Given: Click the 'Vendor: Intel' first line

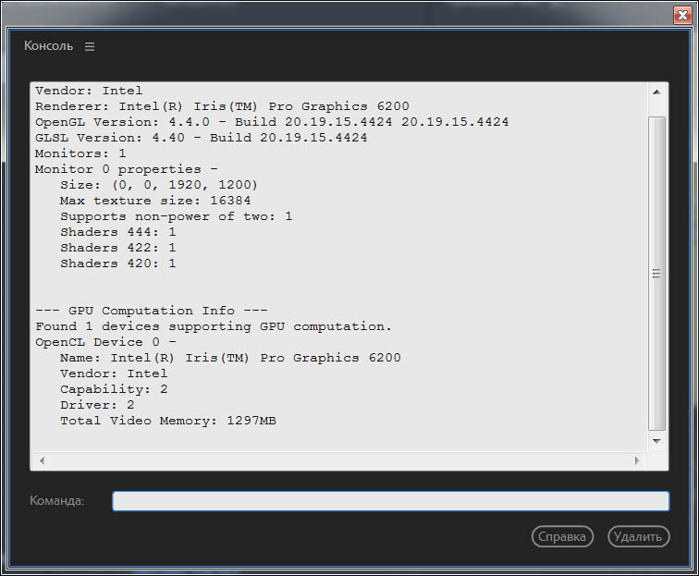Looking at the screenshot, I should (89, 91).
